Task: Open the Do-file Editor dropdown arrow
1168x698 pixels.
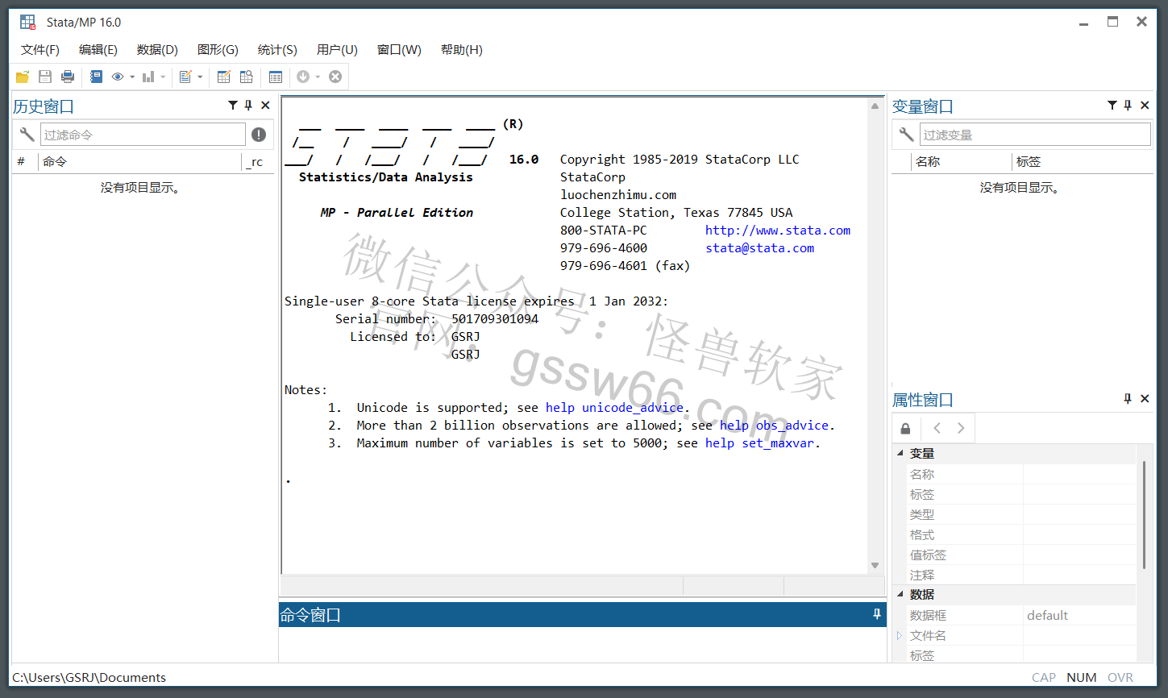Action: [200, 77]
